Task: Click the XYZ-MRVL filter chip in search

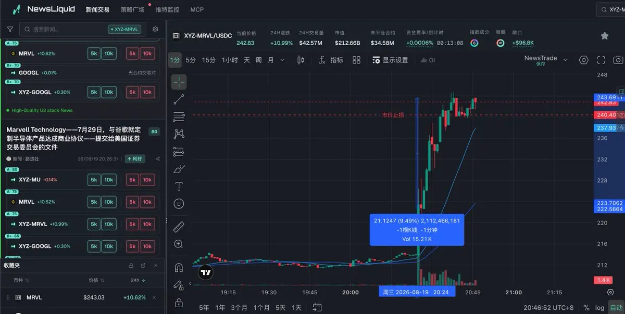Action: 124,30
